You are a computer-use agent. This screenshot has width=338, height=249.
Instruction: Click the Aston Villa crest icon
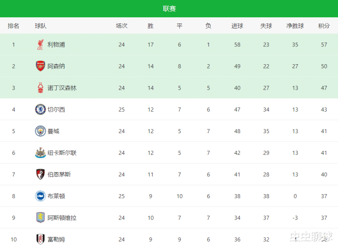40,218
